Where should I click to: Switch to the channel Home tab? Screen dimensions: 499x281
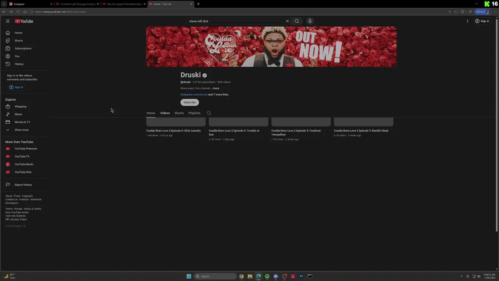pos(151,113)
